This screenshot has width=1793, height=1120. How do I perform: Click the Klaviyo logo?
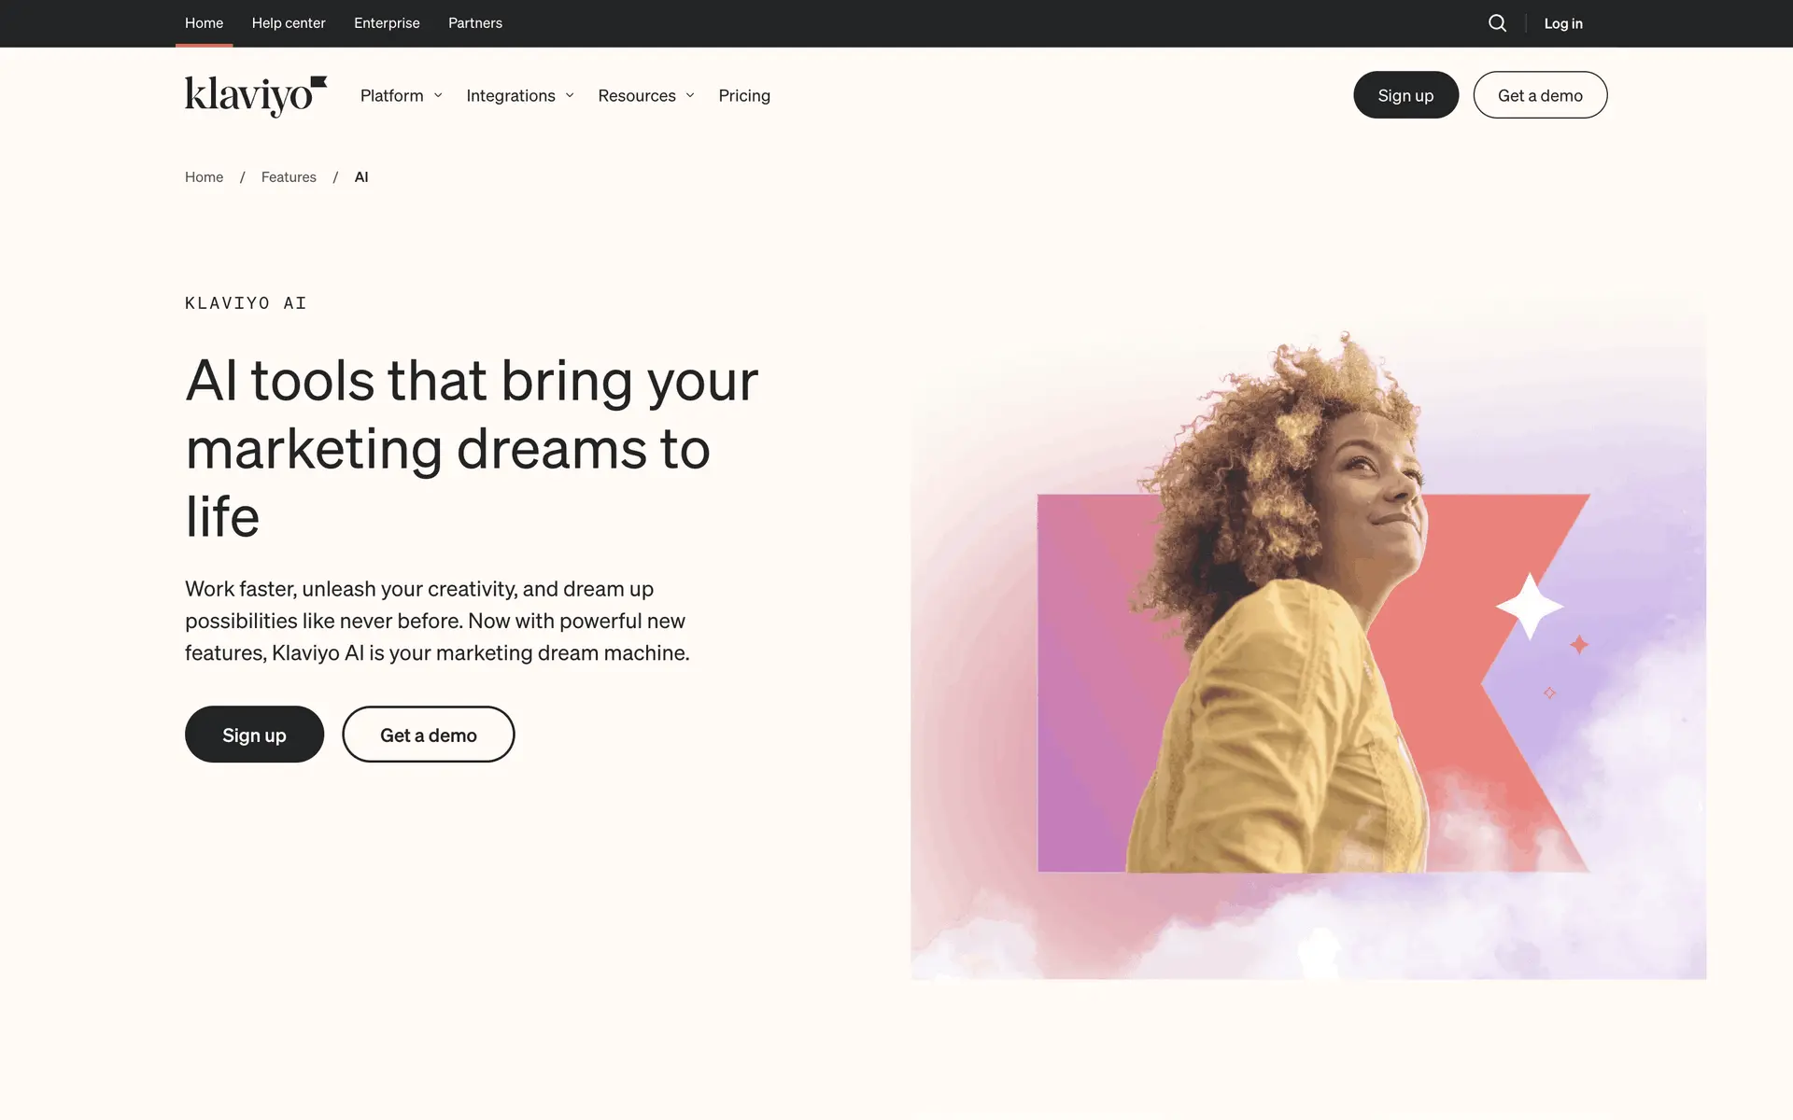256,96
